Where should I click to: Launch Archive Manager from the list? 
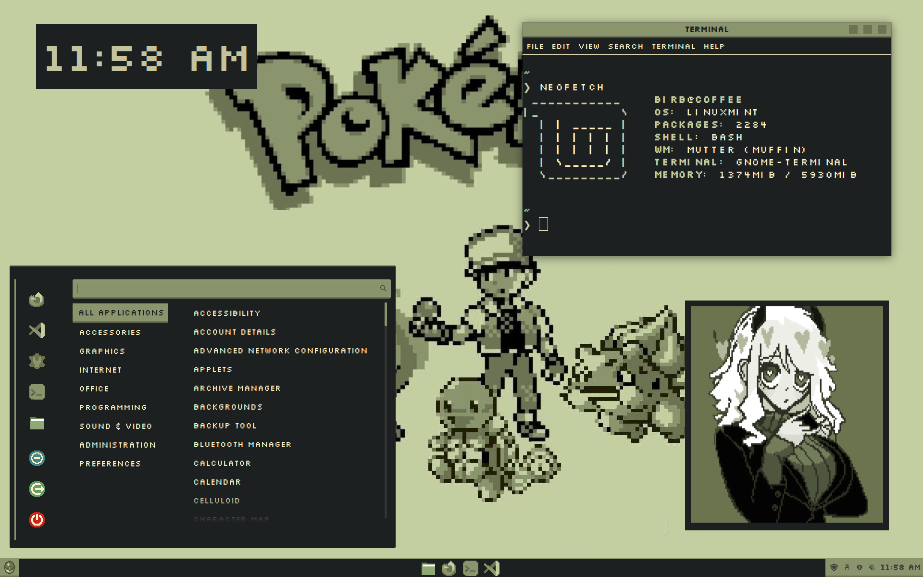237,388
